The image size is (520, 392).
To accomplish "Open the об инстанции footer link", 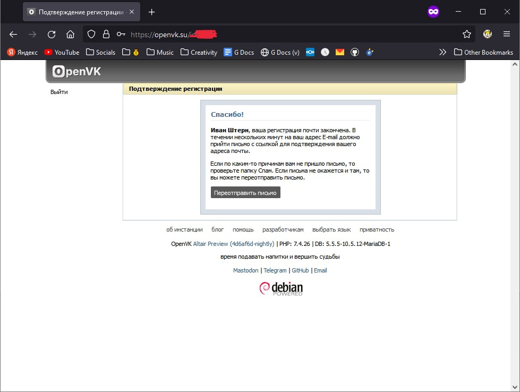I will (184, 229).
